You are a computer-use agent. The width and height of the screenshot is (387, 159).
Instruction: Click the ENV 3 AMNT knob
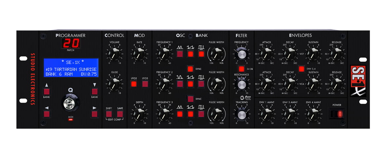click(x=290, y=114)
